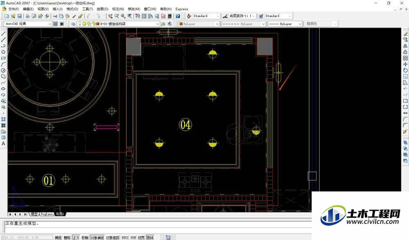Select the Array modify tool
This screenshot has height=240, width=409.
405,58
